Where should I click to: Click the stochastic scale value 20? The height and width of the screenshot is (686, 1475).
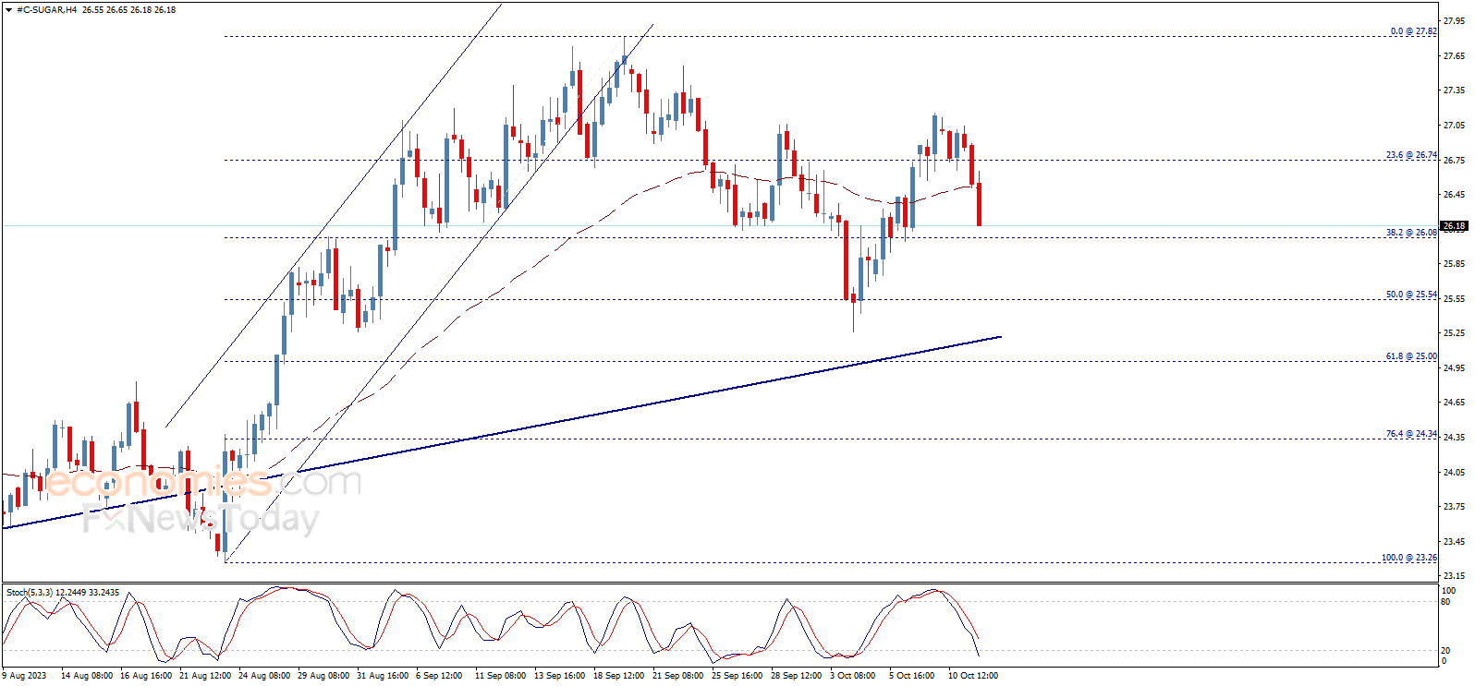1446,650
